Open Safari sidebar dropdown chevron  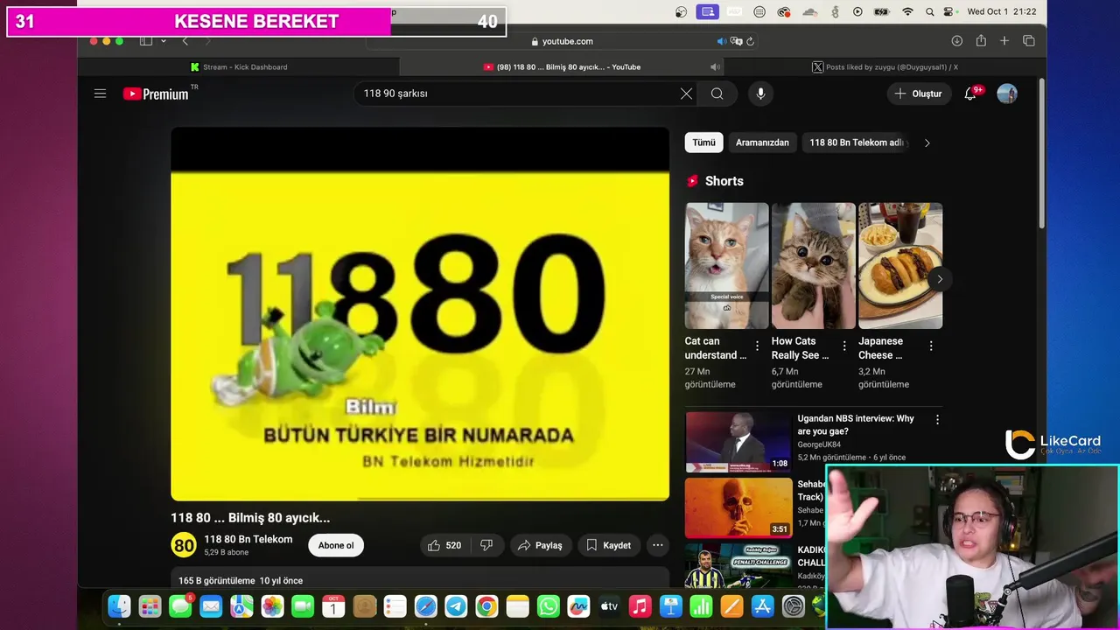(x=163, y=41)
